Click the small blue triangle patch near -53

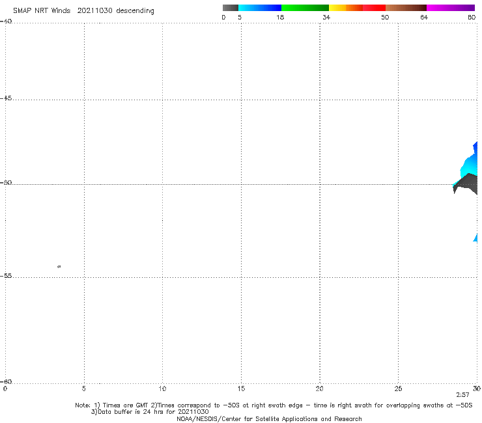tap(475, 238)
